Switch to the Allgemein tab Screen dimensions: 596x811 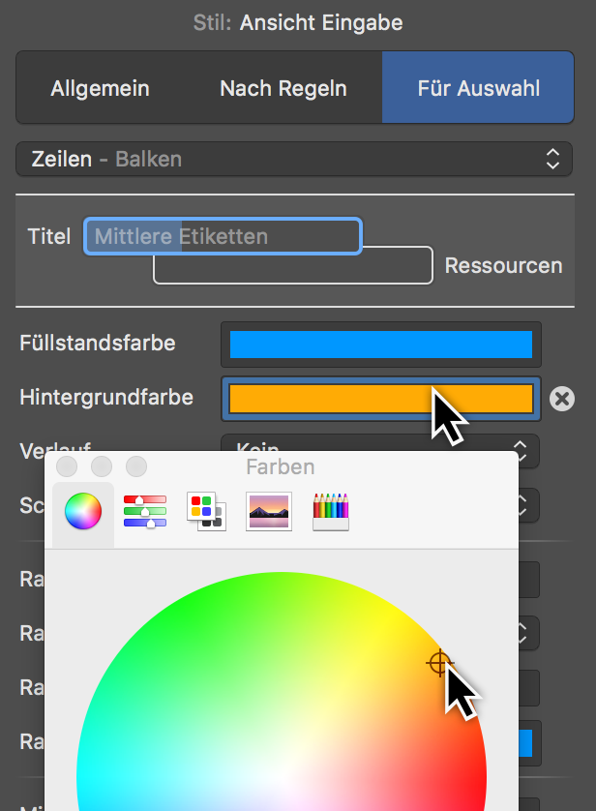click(x=100, y=89)
